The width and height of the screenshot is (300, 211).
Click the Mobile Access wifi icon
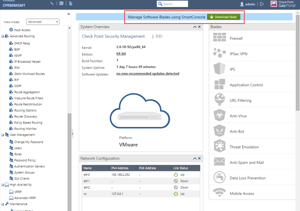(x=219, y=192)
